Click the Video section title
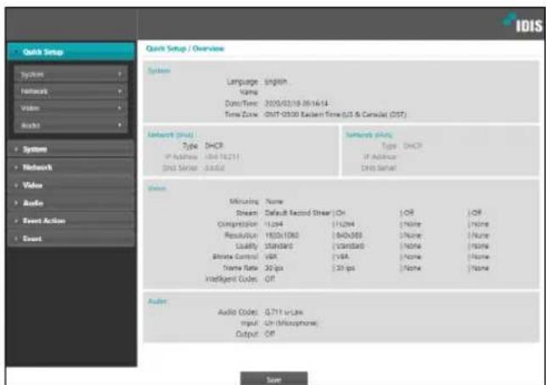The image size is (546, 385). tap(157, 188)
